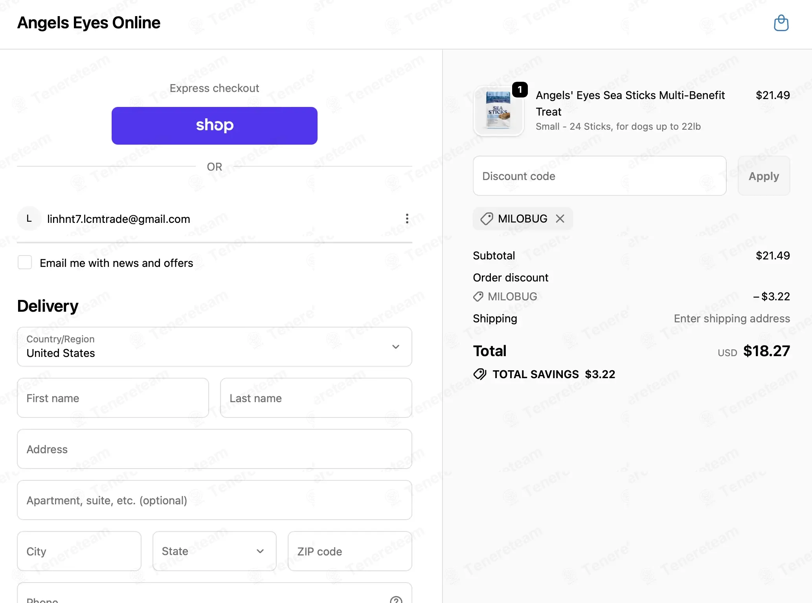Click the TOTAL SAVINGS $3.22 text
812x603 pixels.
click(x=554, y=374)
